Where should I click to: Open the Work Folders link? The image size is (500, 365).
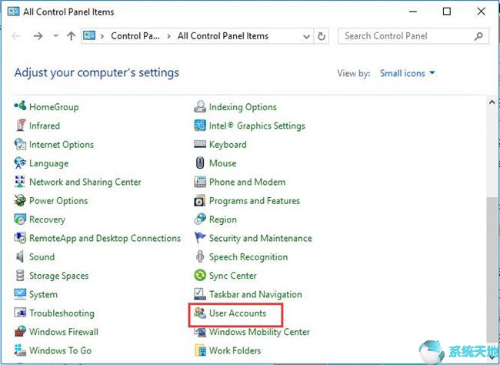[235, 350]
